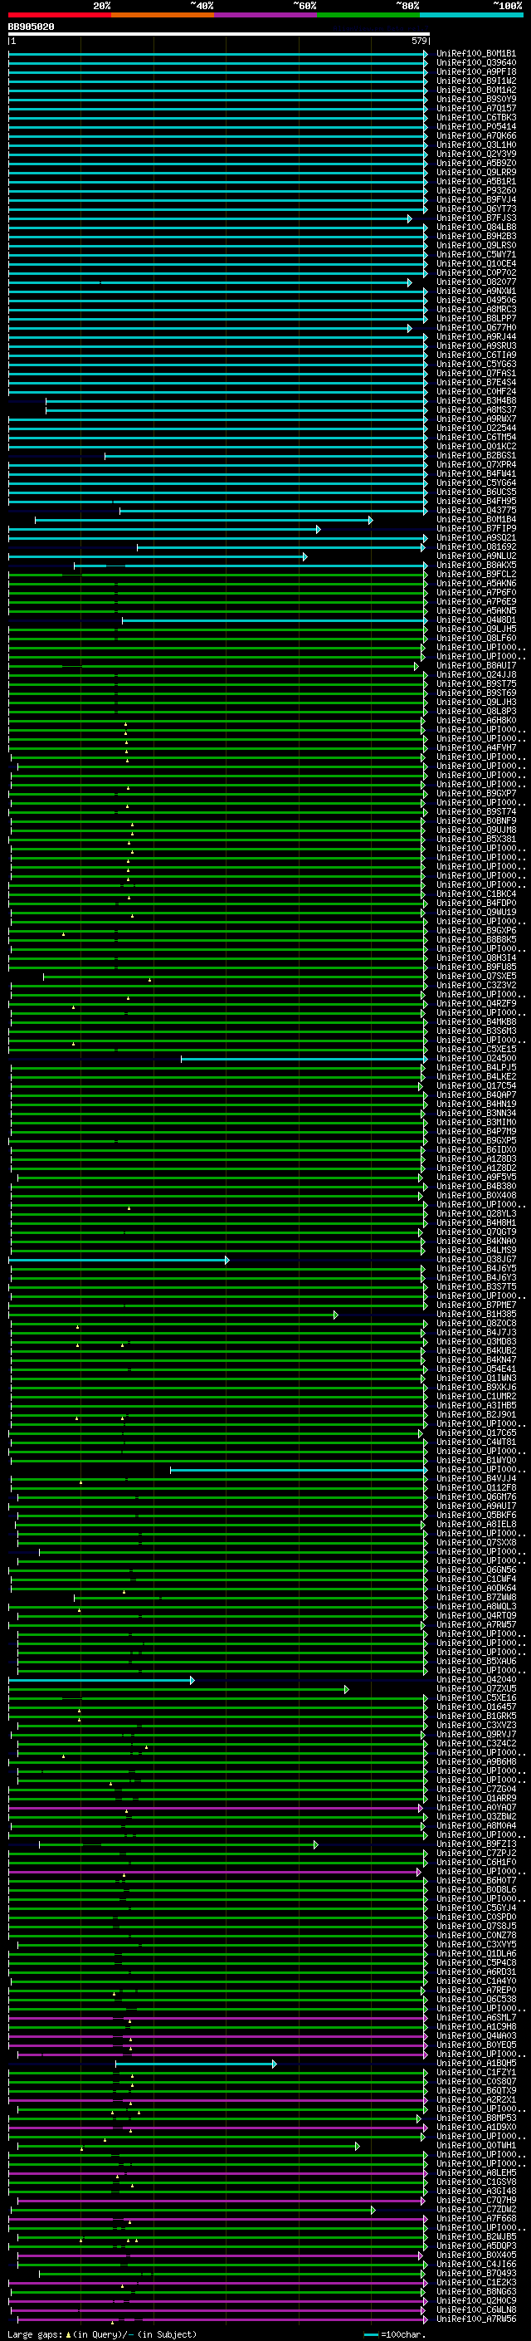Viewport: 531px width, 2341px height.
Task: Click the cyan alignment bar for UniRef100_Q42040
Action: point(102,1680)
